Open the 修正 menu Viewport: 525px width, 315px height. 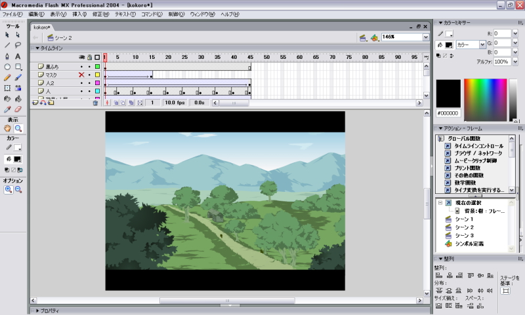[101, 14]
